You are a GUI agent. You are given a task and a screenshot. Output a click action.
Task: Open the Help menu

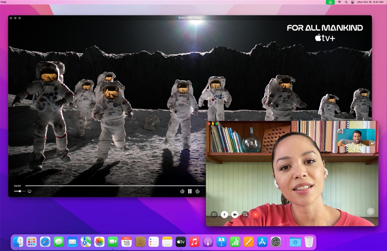coord(4,2)
